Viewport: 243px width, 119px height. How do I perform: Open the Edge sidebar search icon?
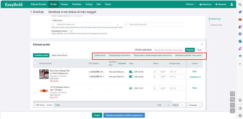[x=240, y=5]
